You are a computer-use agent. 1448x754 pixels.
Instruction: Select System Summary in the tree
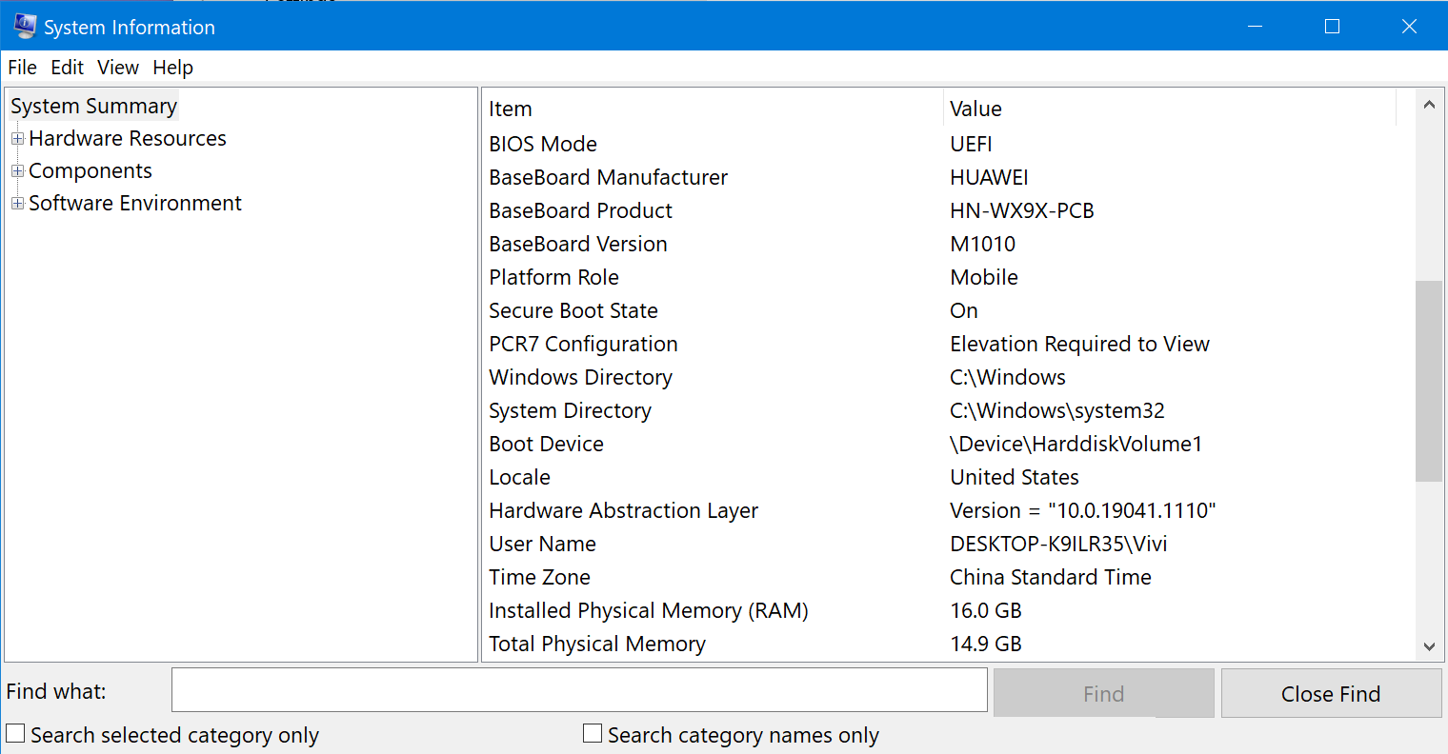click(x=93, y=107)
